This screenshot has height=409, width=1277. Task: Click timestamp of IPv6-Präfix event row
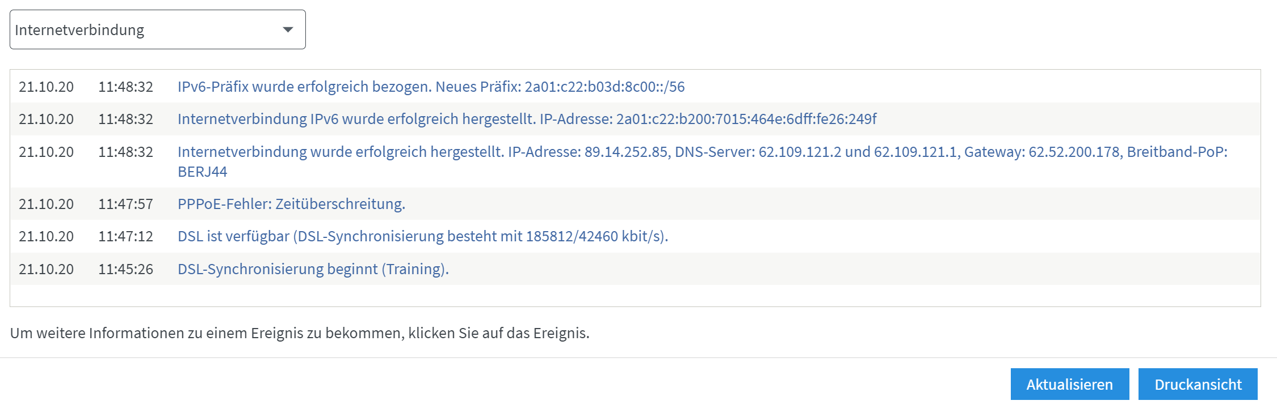125,87
